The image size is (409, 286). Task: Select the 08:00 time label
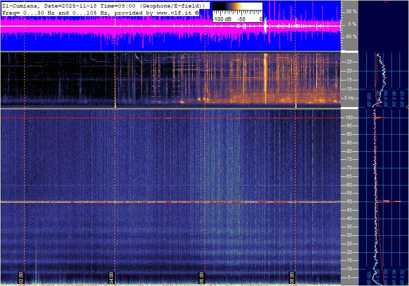tap(293, 277)
